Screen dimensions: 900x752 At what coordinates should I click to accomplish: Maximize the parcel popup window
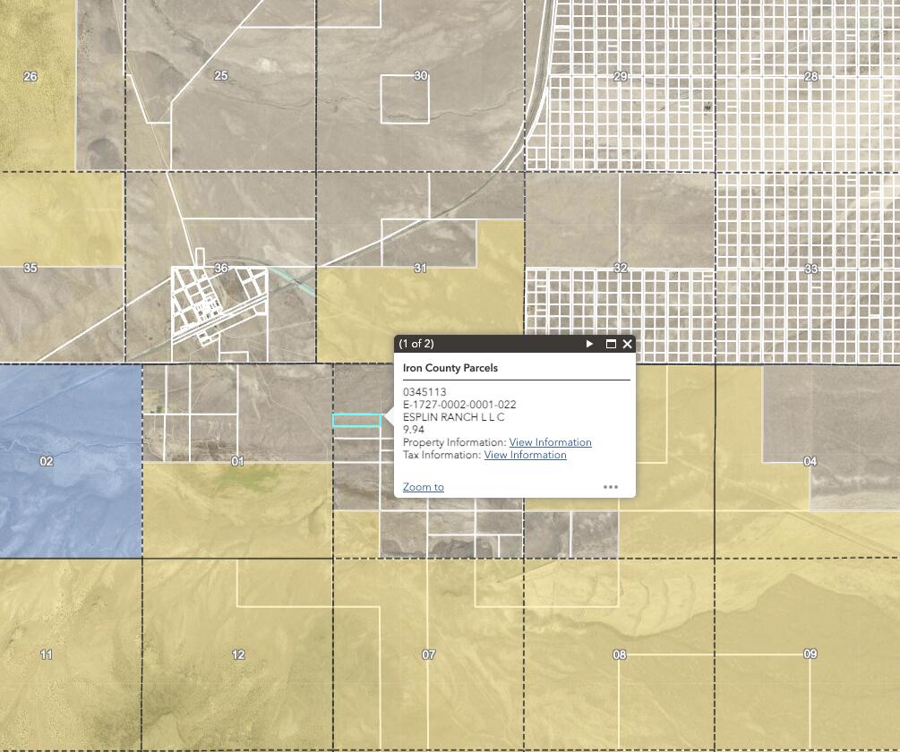(x=611, y=344)
